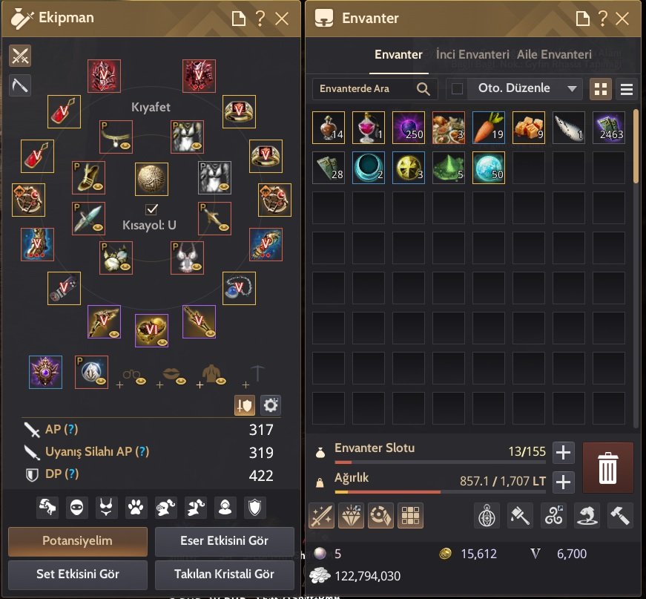Open crossed swords combat gear icon
This screenshot has width=646, height=599.
coord(20,56)
